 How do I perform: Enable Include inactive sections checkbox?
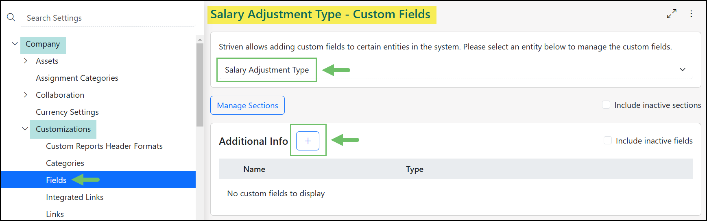[x=606, y=105]
